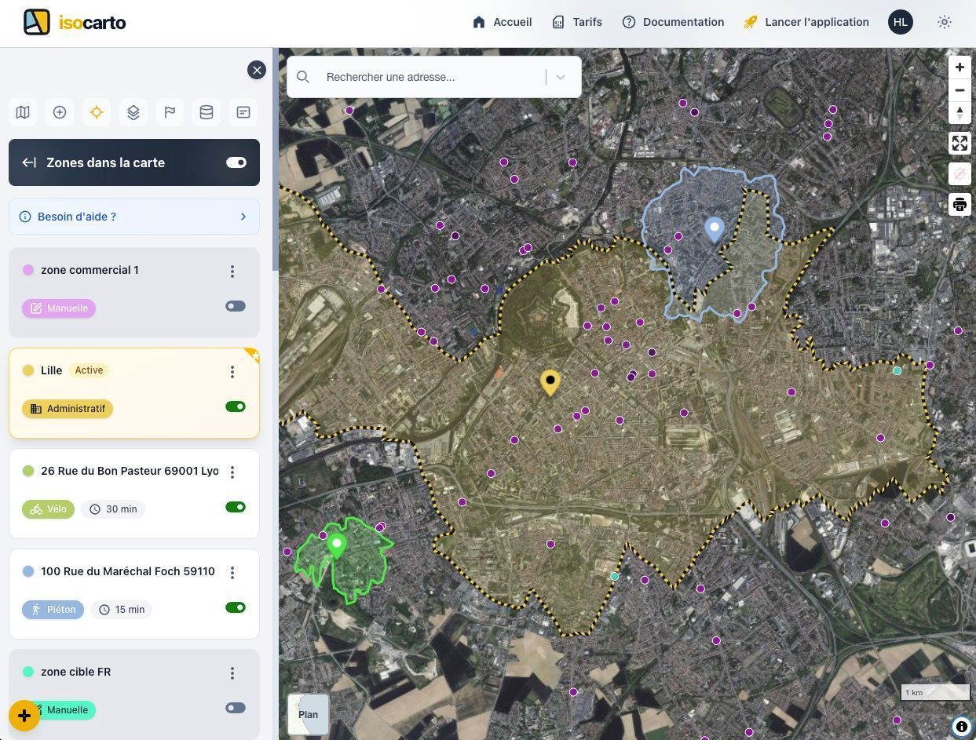The width and height of the screenshot is (976, 740).
Task: Toggle all zones in the header switch
Action: (236, 162)
